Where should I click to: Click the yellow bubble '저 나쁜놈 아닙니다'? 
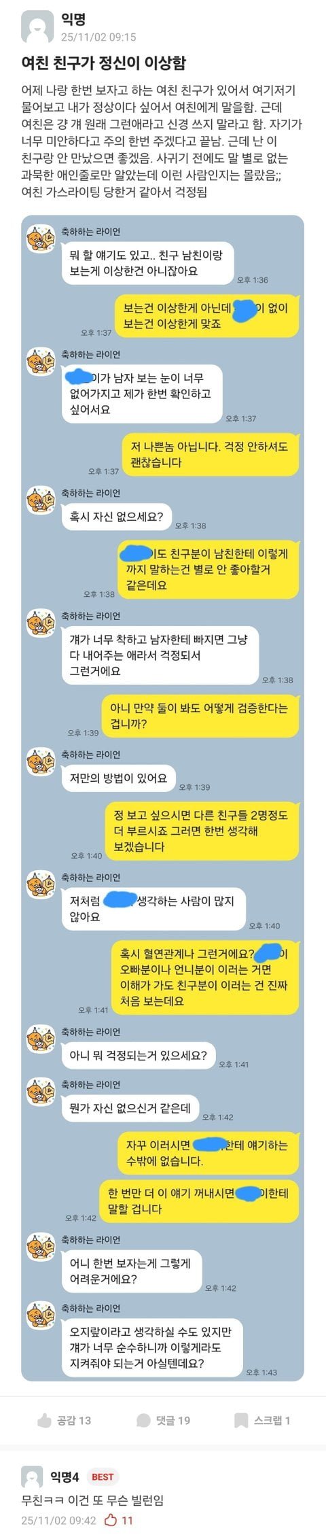click(x=209, y=455)
